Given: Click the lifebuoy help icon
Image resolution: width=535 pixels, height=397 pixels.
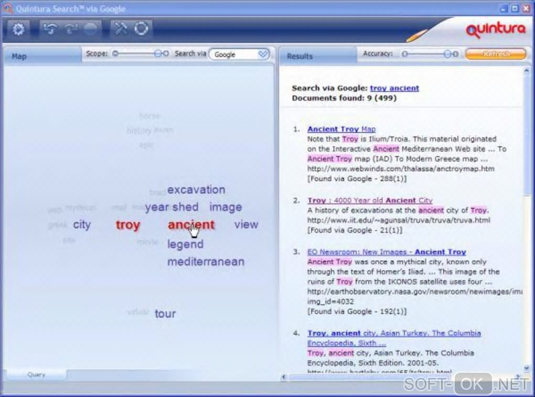Looking at the screenshot, I should [x=141, y=28].
